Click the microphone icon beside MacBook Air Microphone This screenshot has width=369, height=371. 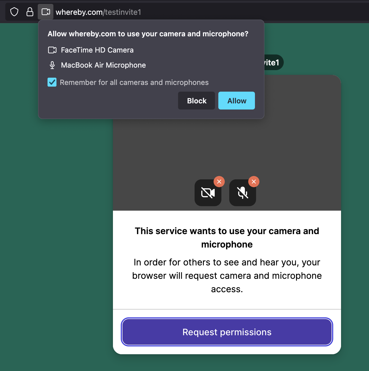pos(52,65)
